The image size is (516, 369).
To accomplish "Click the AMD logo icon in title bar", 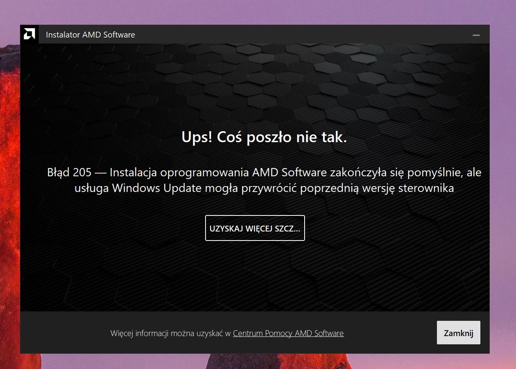I will tap(29, 34).
